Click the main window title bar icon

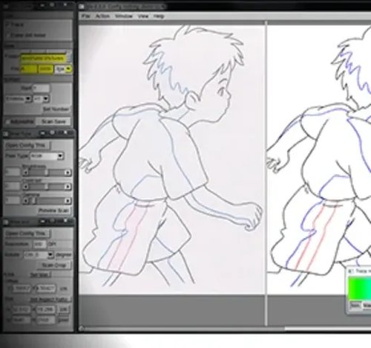coord(82,7)
